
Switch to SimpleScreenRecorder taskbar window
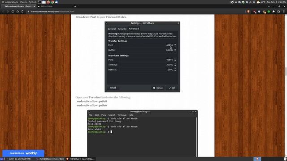pos(50,159)
